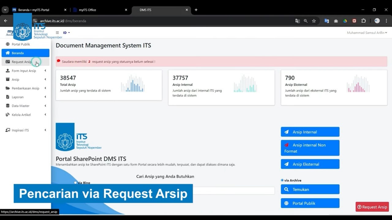
Task: Click the blue Arsip Eksternal button
Action: pos(310,164)
